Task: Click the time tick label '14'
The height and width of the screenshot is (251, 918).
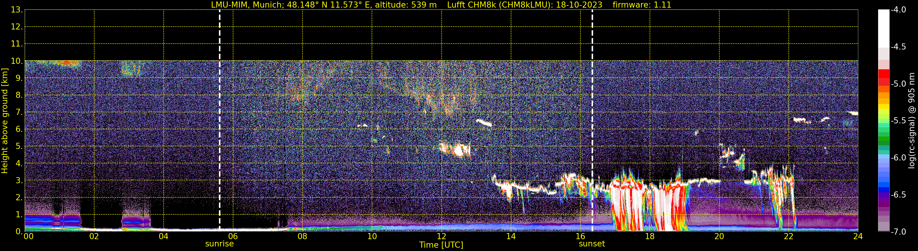Action: (511, 236)
